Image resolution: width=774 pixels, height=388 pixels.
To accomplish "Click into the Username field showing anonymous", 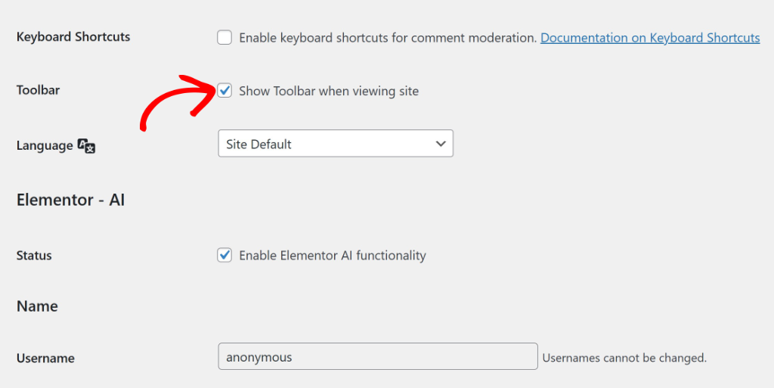I will tap(377, 357).
